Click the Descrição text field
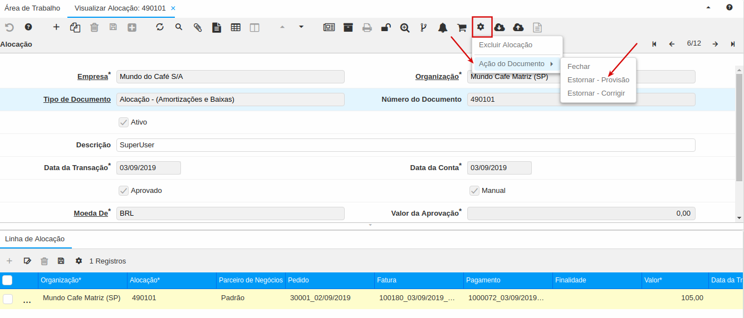The height and width of the screenshot is (318, 744). click(x=405, y=145)
